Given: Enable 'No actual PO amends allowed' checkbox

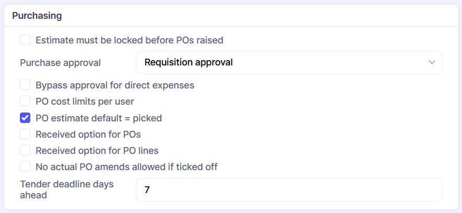Looking at the screenshot, I should pyautogui.click(x=25, y=166).
